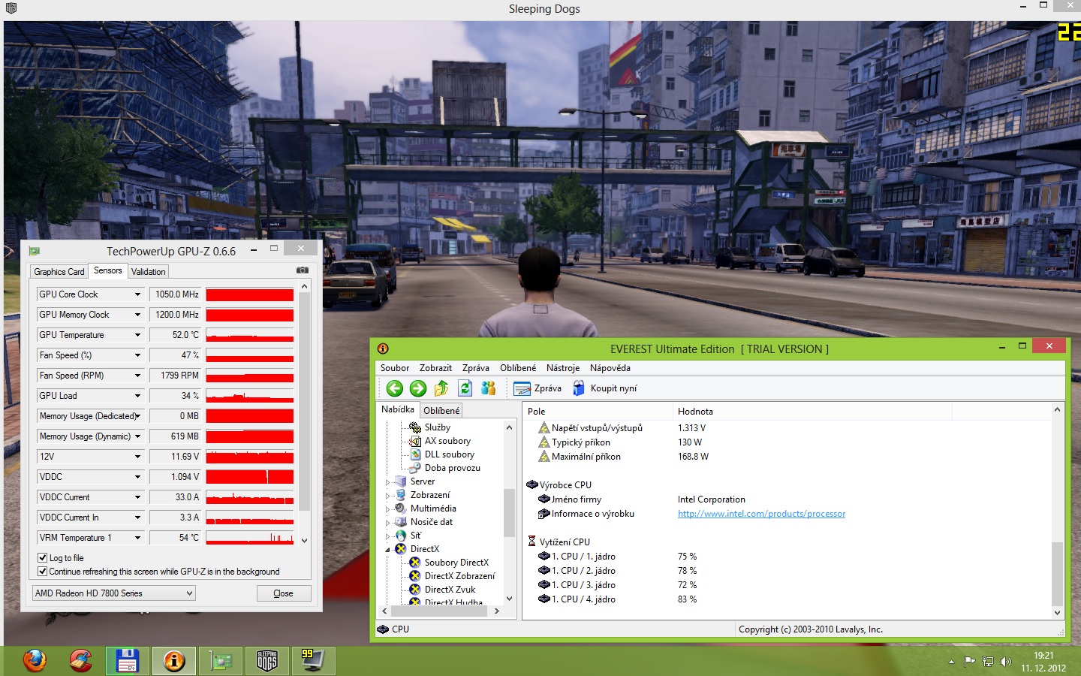The width and height of the screenshot is (1081, 676).
Task: Open Firefox from the taskbar
Action: [35, 661]
